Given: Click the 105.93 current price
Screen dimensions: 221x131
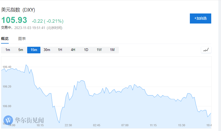Looking at the screenshot, I should click(x=14, y=20).
